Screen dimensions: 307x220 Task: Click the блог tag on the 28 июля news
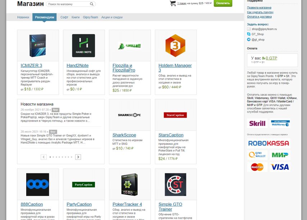pyautogui.click(x=53, y=132)
